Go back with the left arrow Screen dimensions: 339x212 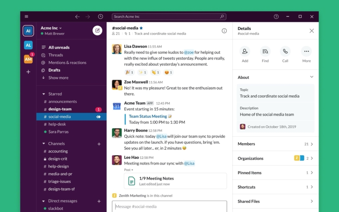pos(77,17)
